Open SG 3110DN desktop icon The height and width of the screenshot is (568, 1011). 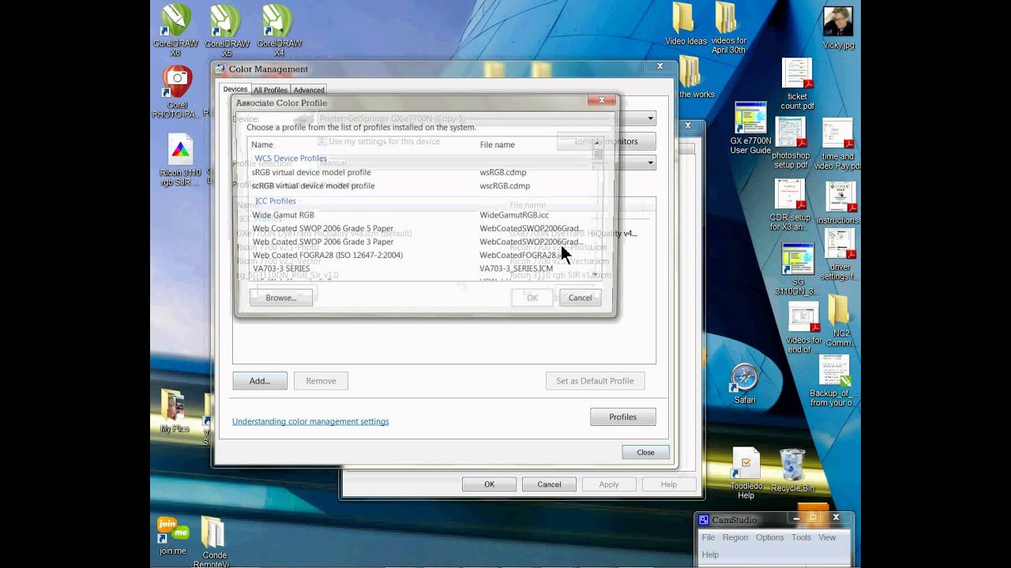tap(796, 269)
